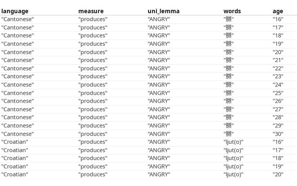Click the first "ljut(o)" words cell

tap(233, 142)
